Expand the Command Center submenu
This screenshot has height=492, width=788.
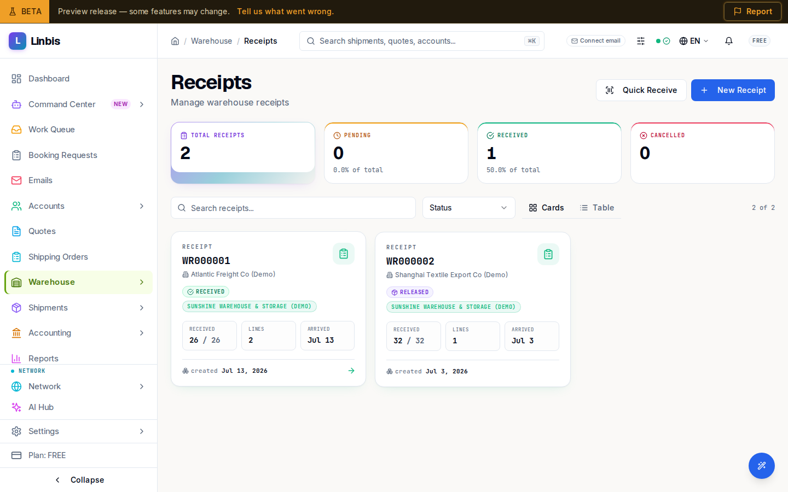pyautogui.click(x=142, y=104)
